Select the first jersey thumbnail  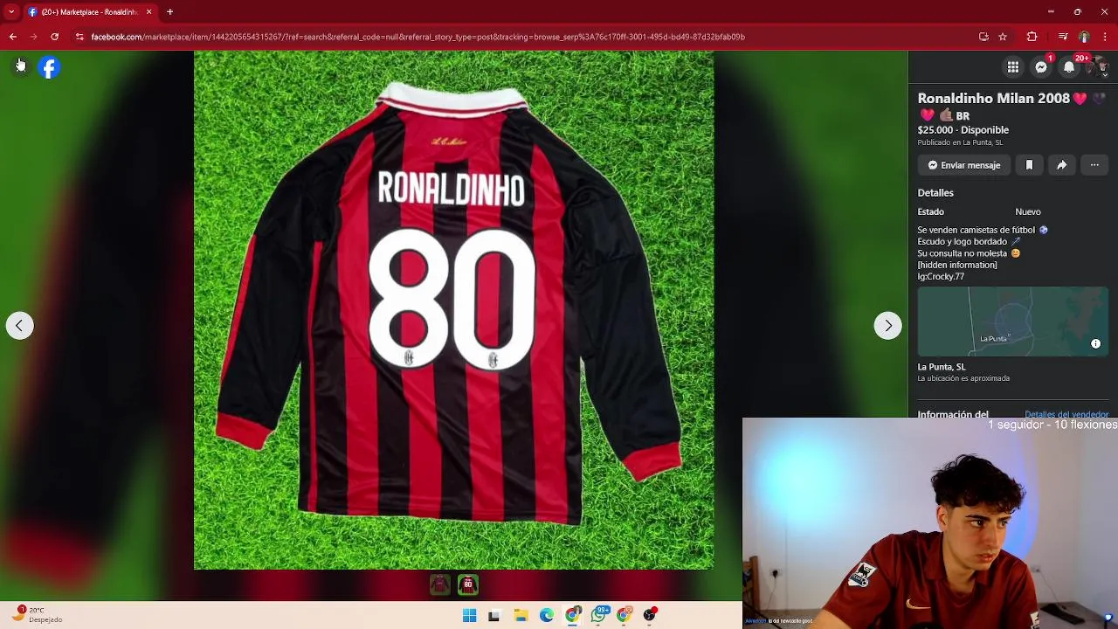coord(439,584)
